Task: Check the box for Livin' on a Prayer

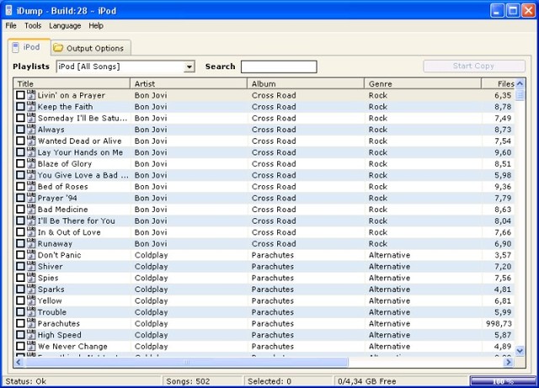Action: tap(20, 95)
